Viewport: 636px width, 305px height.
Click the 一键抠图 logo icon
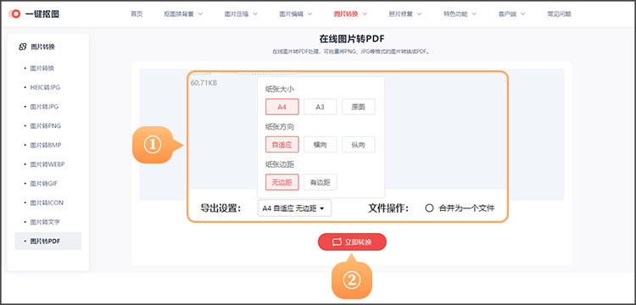15,14
